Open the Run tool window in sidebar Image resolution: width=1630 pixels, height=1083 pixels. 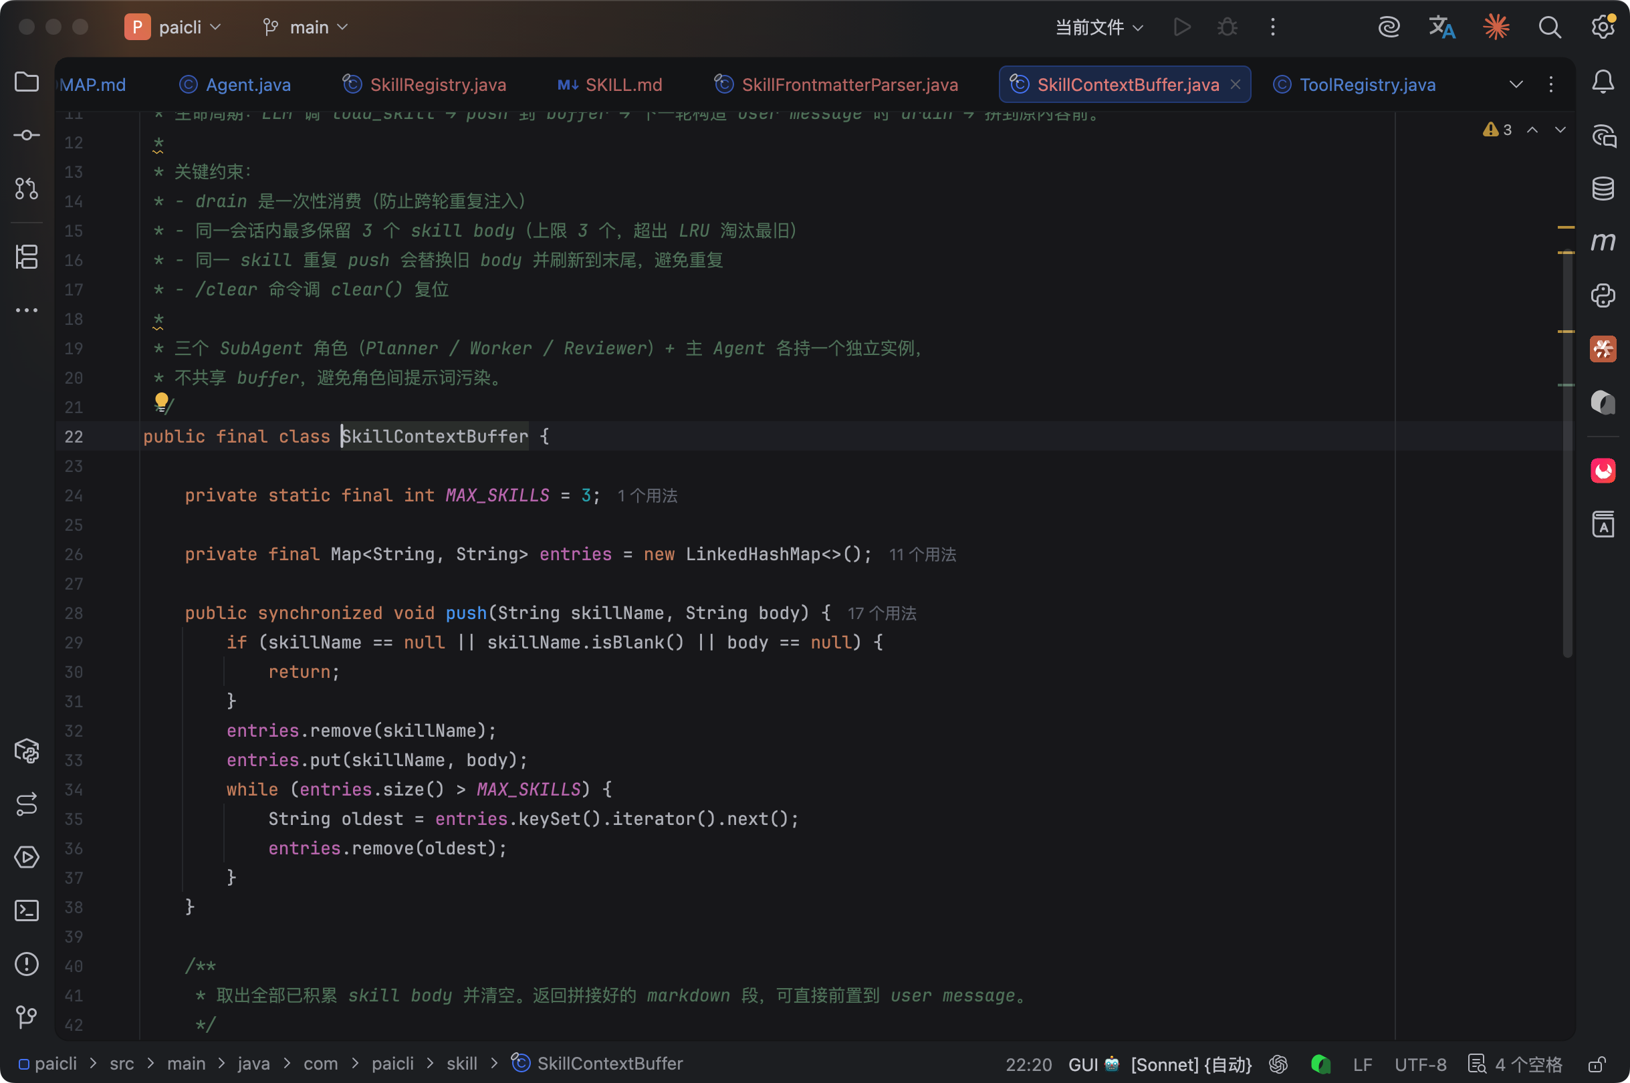coord(26,857)
